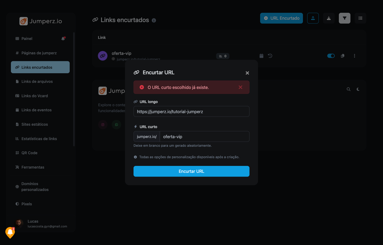Open the oferta-vip statistics count badge

coord(223,56)
